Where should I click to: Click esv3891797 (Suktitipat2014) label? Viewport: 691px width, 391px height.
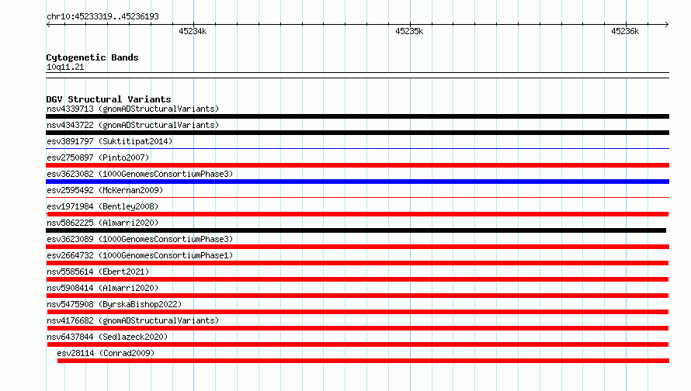[x=109, y=141]
